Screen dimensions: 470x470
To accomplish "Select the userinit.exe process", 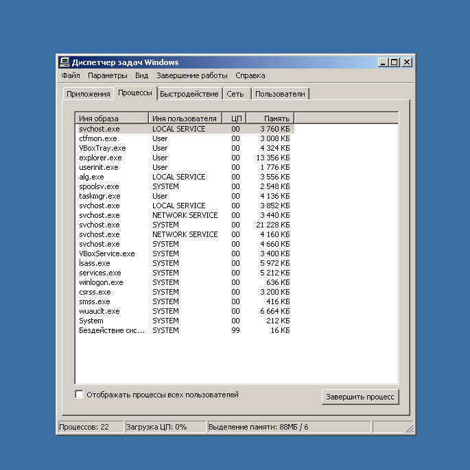I will [185, 167].
